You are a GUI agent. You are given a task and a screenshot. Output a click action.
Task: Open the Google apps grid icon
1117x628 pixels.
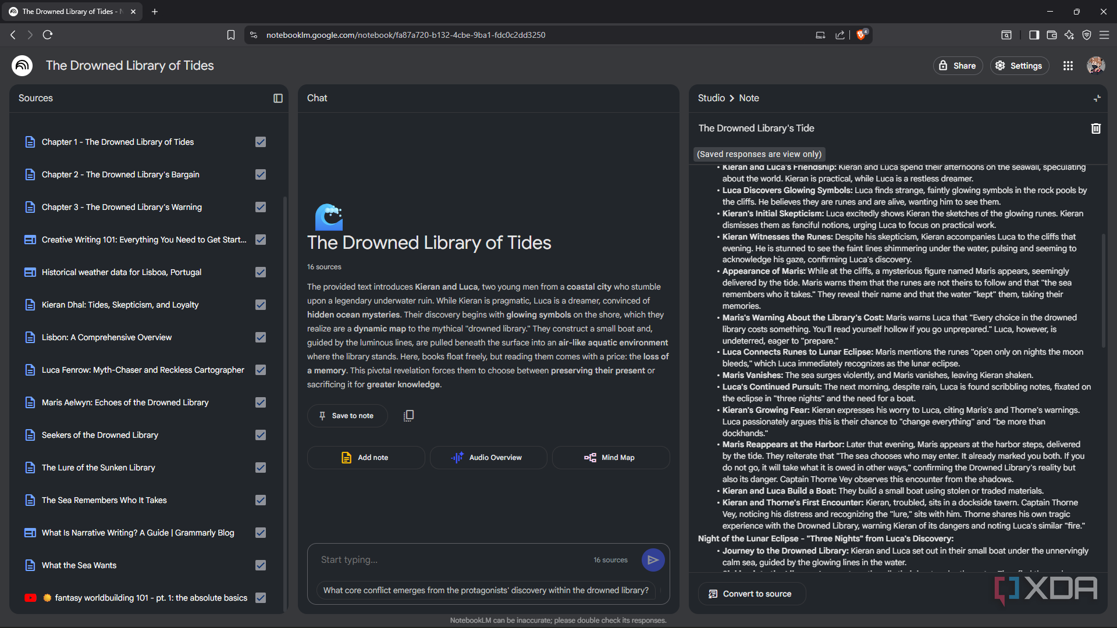point(1068,66)
